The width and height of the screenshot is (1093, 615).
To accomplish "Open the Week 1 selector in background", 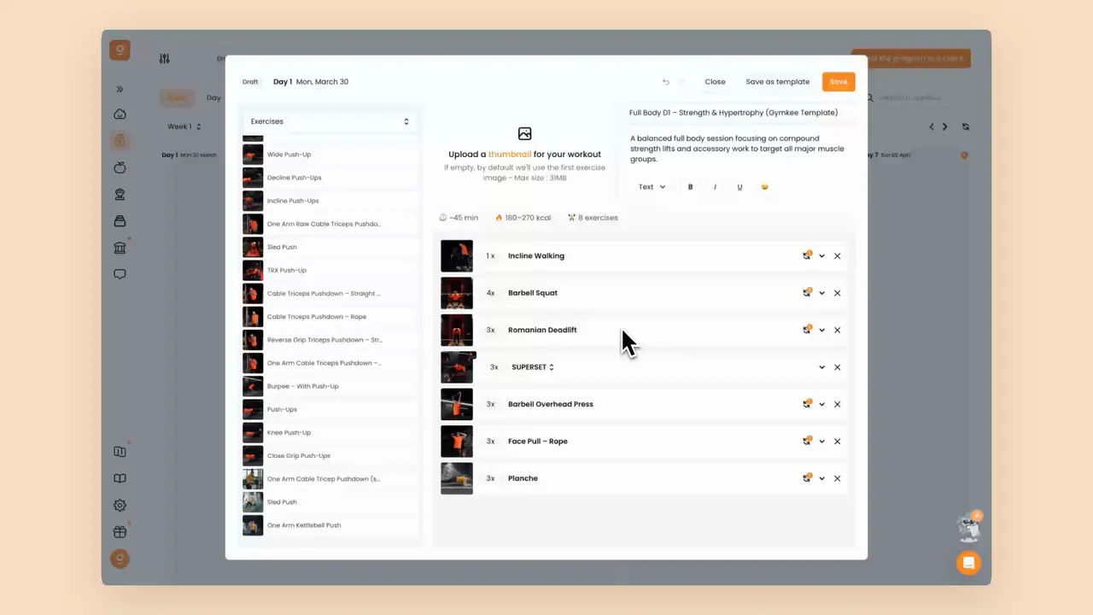I will pyautogui.click(x=184, y=126).
